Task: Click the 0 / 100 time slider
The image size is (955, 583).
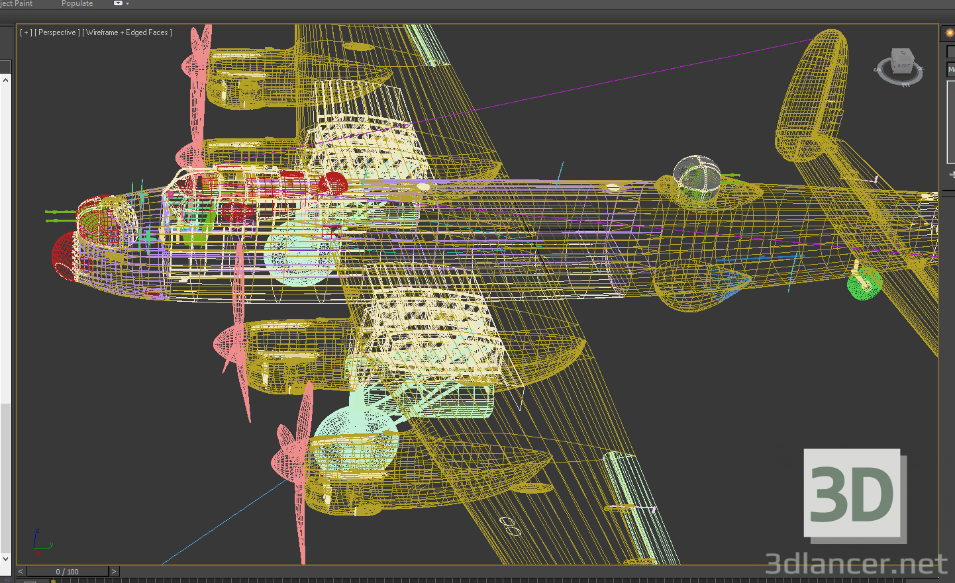Action: click(67, 571)
